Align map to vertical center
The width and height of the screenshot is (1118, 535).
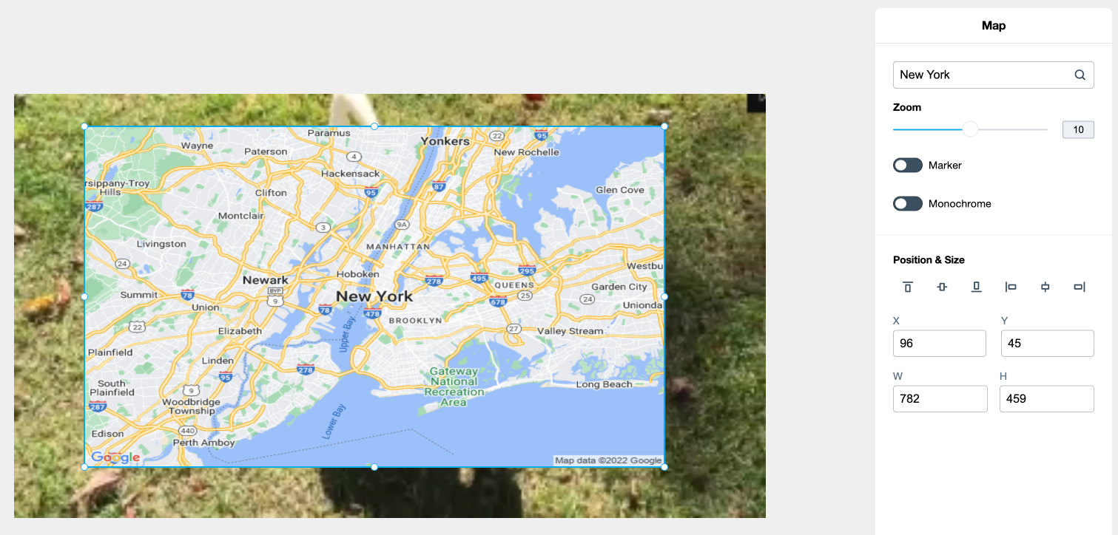(x=942, y=287)
